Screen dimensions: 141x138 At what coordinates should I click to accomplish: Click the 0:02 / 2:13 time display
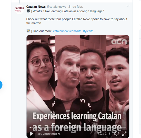coord(104,134)
